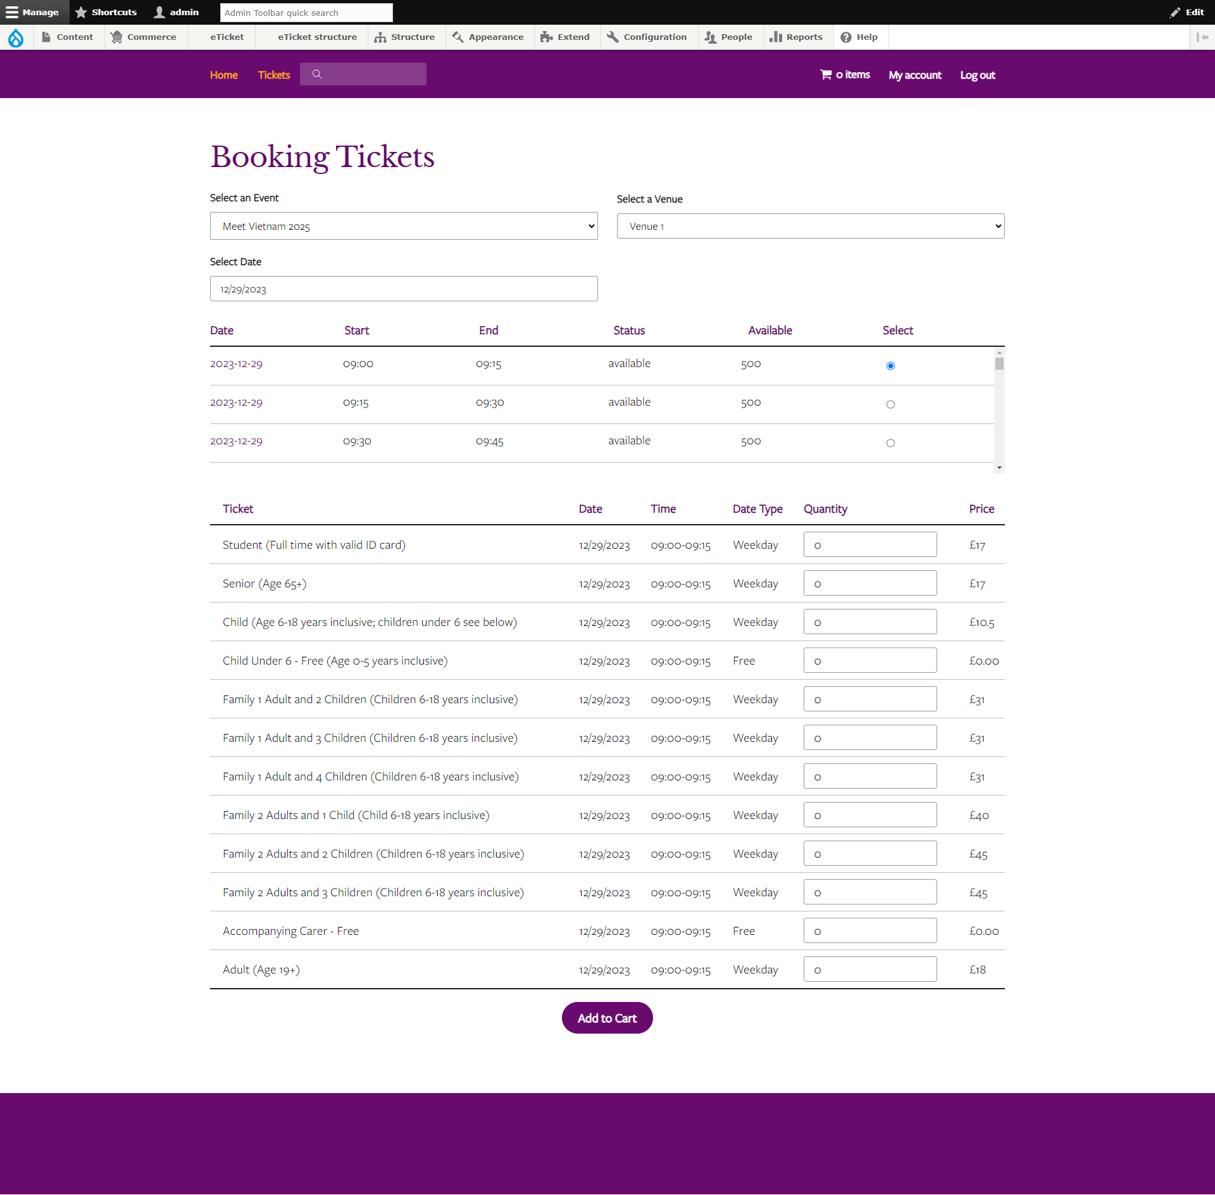
Task: Select the 09:00 time slot radio
Action: (x=890, y=365)
